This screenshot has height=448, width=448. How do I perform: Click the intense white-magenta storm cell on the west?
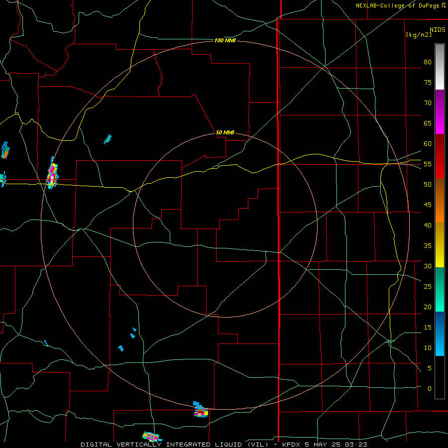(x=52, y=173)
